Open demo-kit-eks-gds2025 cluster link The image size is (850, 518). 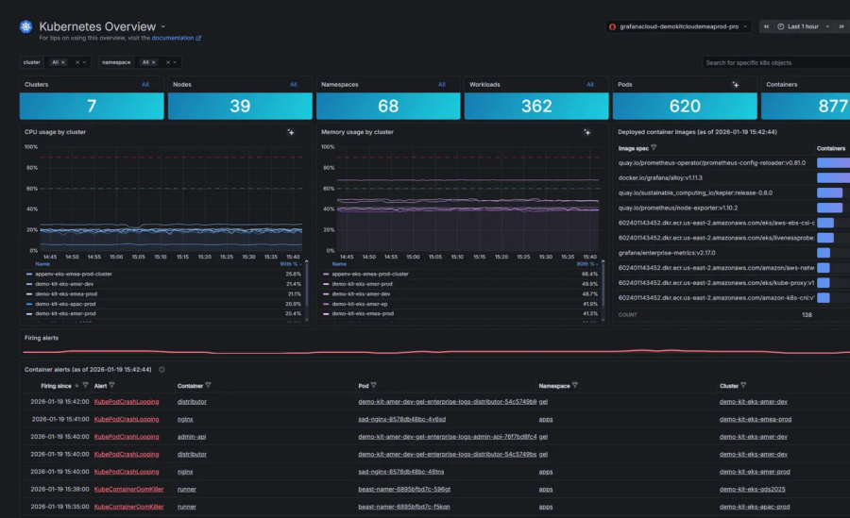click(x=752, y=490)
